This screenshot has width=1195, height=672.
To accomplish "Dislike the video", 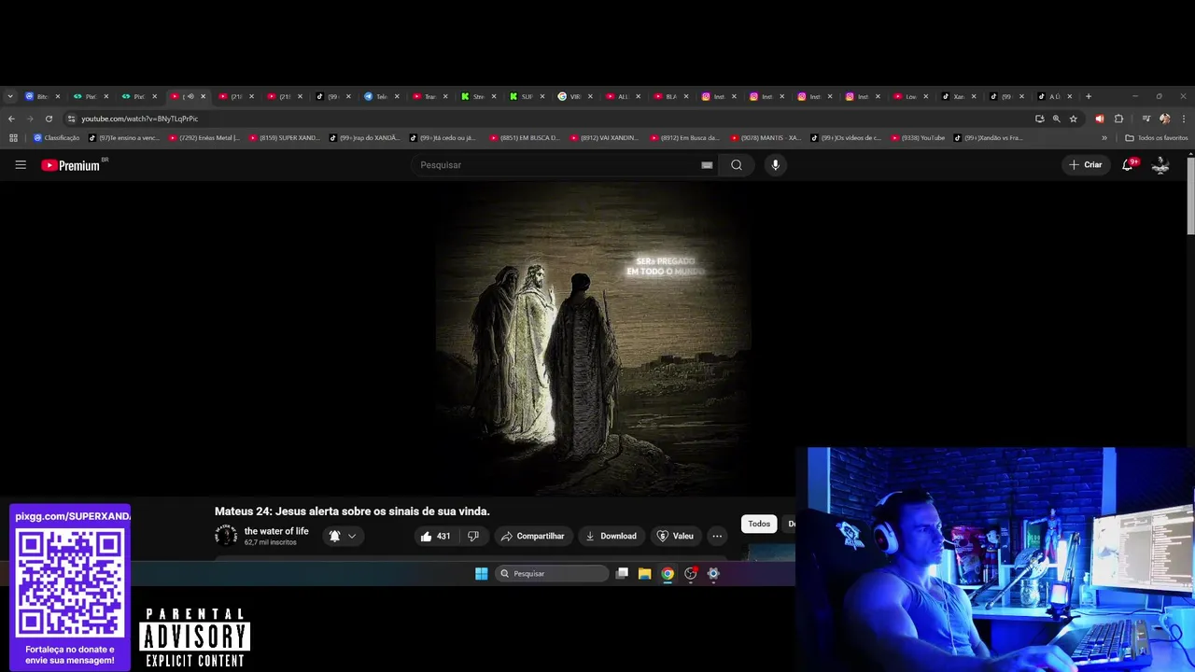I will (473, 536).
